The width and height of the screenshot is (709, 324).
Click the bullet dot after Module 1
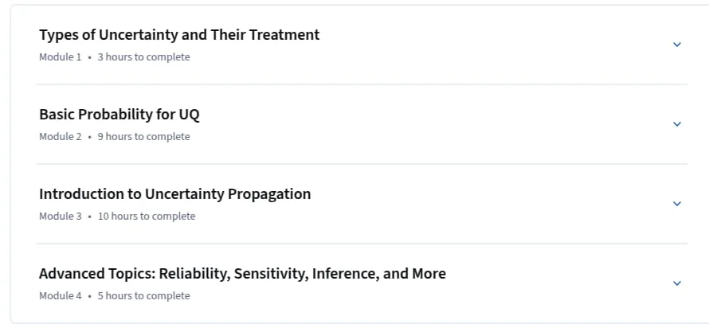tap(89, 57)
